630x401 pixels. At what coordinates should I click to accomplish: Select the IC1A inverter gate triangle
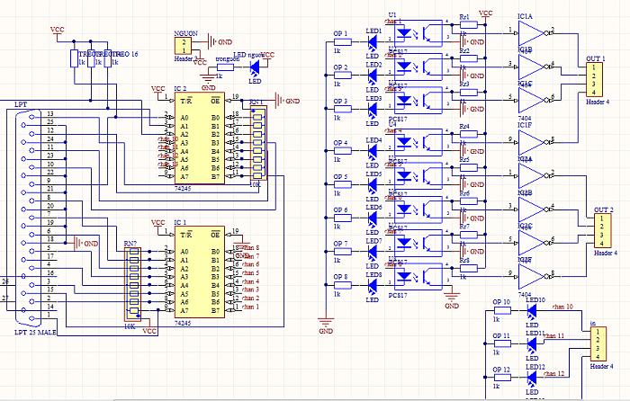click(532, 33)
